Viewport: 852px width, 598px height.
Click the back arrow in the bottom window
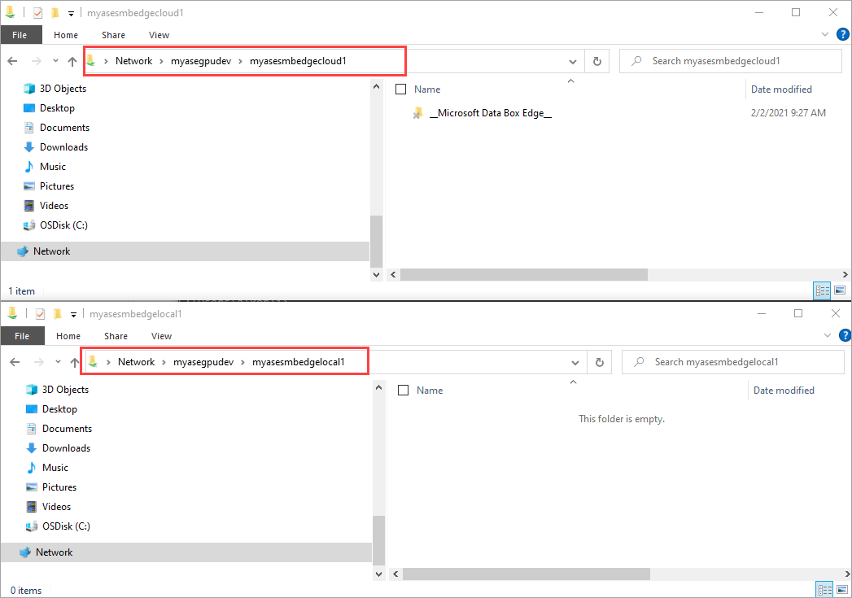pos(15,361)
